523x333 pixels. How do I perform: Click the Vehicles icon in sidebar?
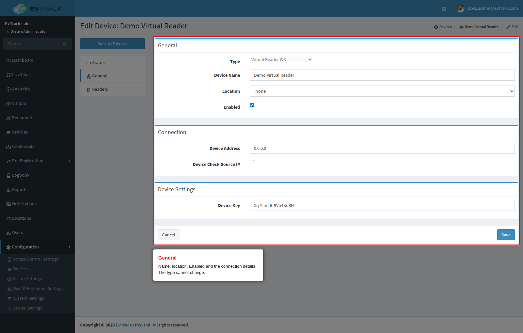click(x=8, y=133)
